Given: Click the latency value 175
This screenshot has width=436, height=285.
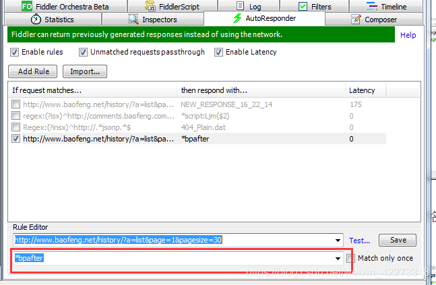Looking at the screenshot, I should (356, 104).
